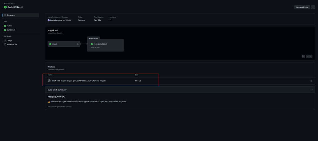Toggle fullscreen for the workflow graph
Screen dimensions: 318x141
[303, 56]
